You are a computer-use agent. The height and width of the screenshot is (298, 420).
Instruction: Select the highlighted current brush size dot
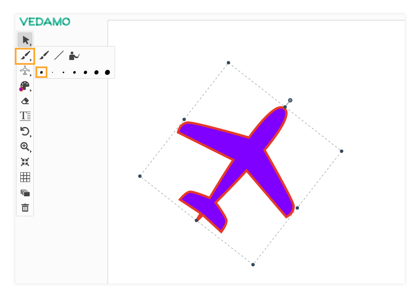(x=41, y=72)
